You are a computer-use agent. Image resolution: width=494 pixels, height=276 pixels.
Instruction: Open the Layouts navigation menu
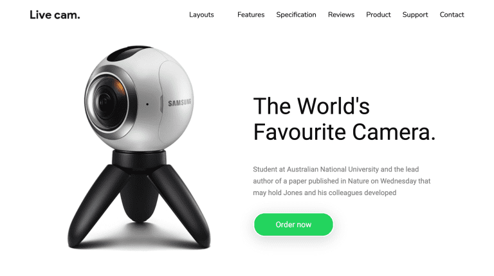(201, 15)
